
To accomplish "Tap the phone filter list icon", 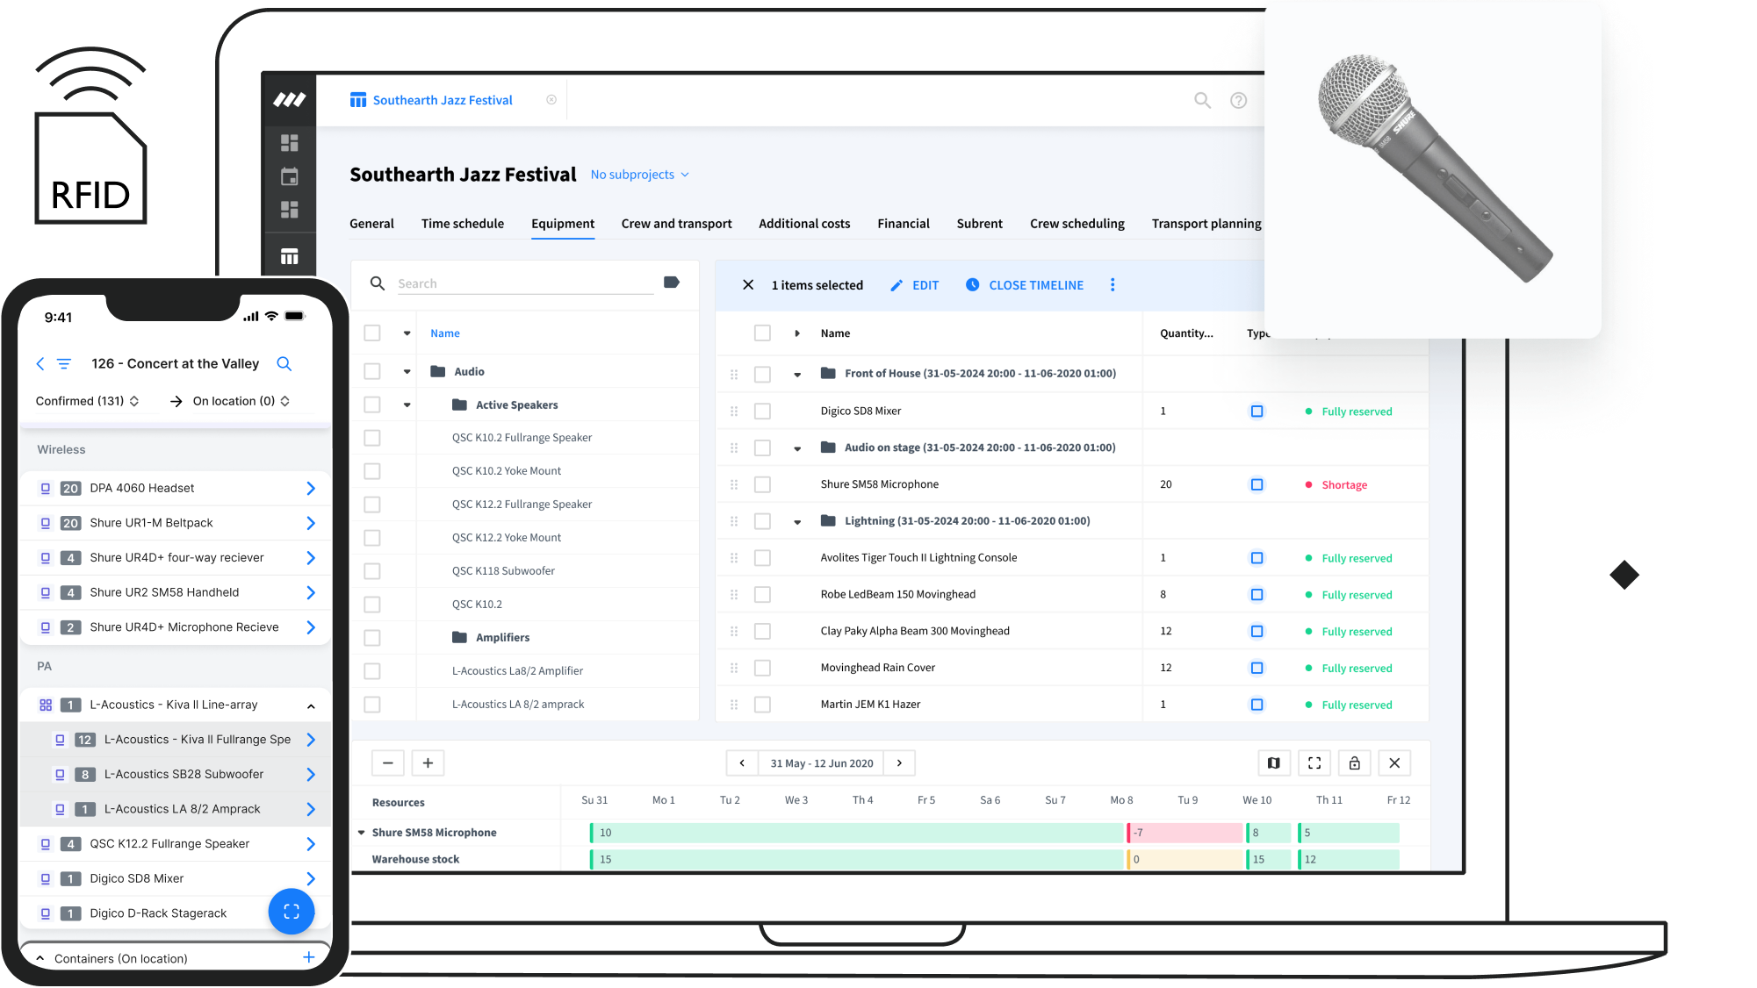I will [x=64, y=363].
